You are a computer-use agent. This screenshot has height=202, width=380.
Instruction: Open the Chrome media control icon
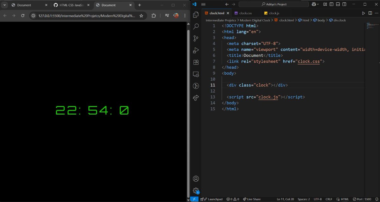pos(167,16)
